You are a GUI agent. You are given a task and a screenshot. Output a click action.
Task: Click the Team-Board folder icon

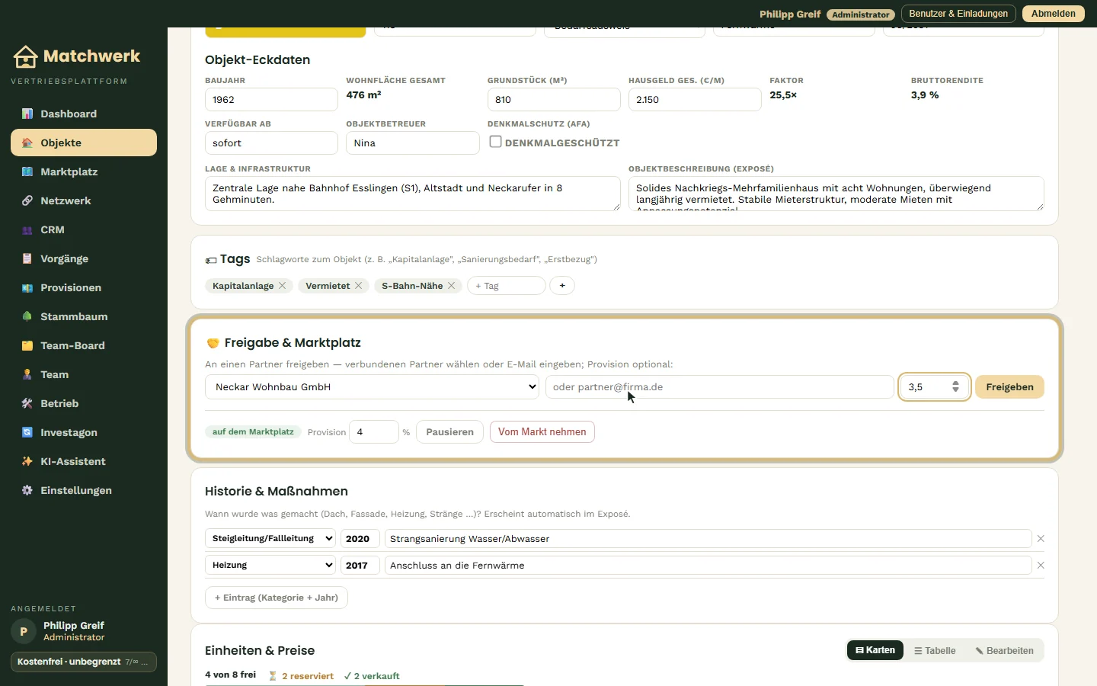tap(27, 345)
